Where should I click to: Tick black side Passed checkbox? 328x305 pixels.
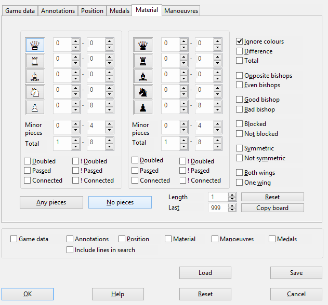pos(135,171)
